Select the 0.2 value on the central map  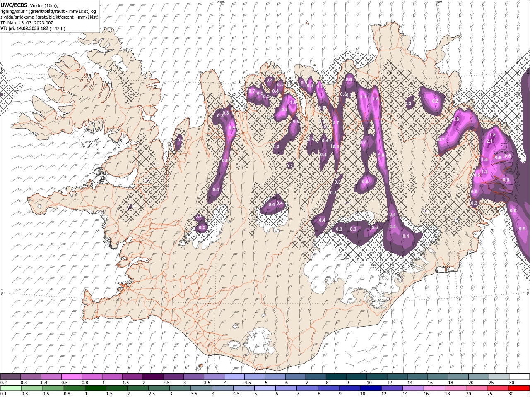tap(290, 166)
